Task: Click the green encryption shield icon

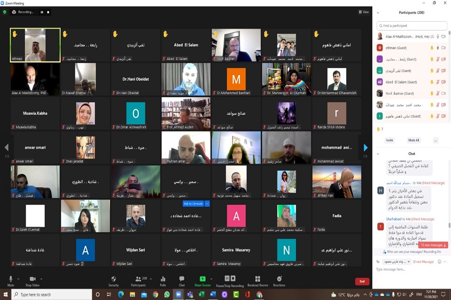Action: [5, 12]
